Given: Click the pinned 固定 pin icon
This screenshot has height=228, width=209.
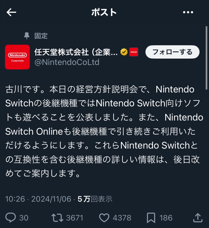Looking at the screenshot, I should click(x=26, y=36).
